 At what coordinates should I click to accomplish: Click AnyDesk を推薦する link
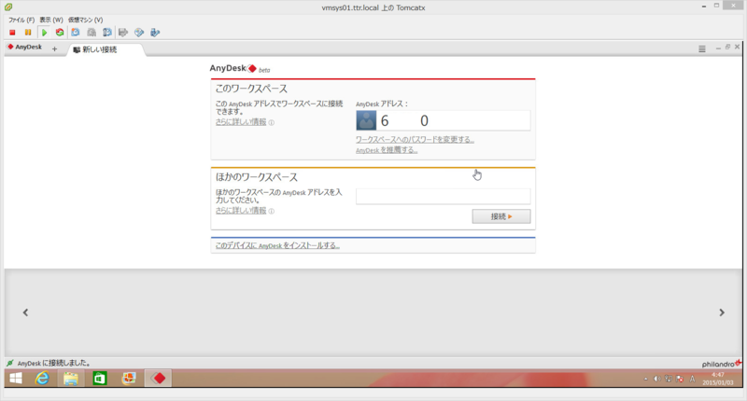tap(387, 150)
